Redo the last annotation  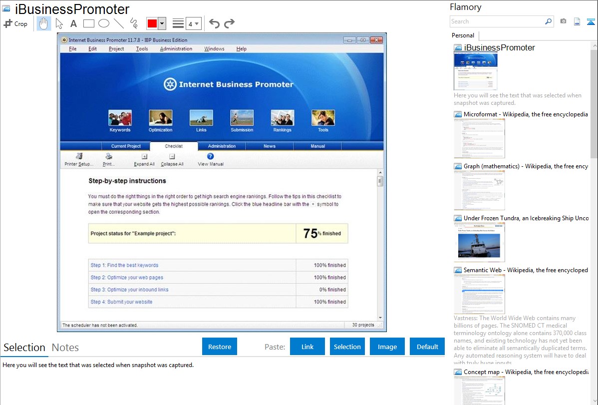click(x=229, y=23)
